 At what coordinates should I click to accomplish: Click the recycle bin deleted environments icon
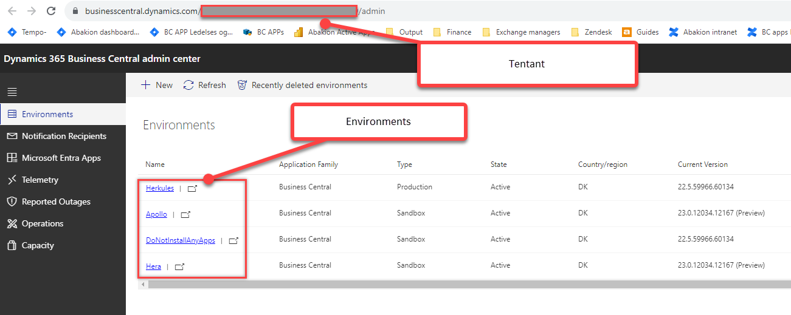click(x=242, y=85)
